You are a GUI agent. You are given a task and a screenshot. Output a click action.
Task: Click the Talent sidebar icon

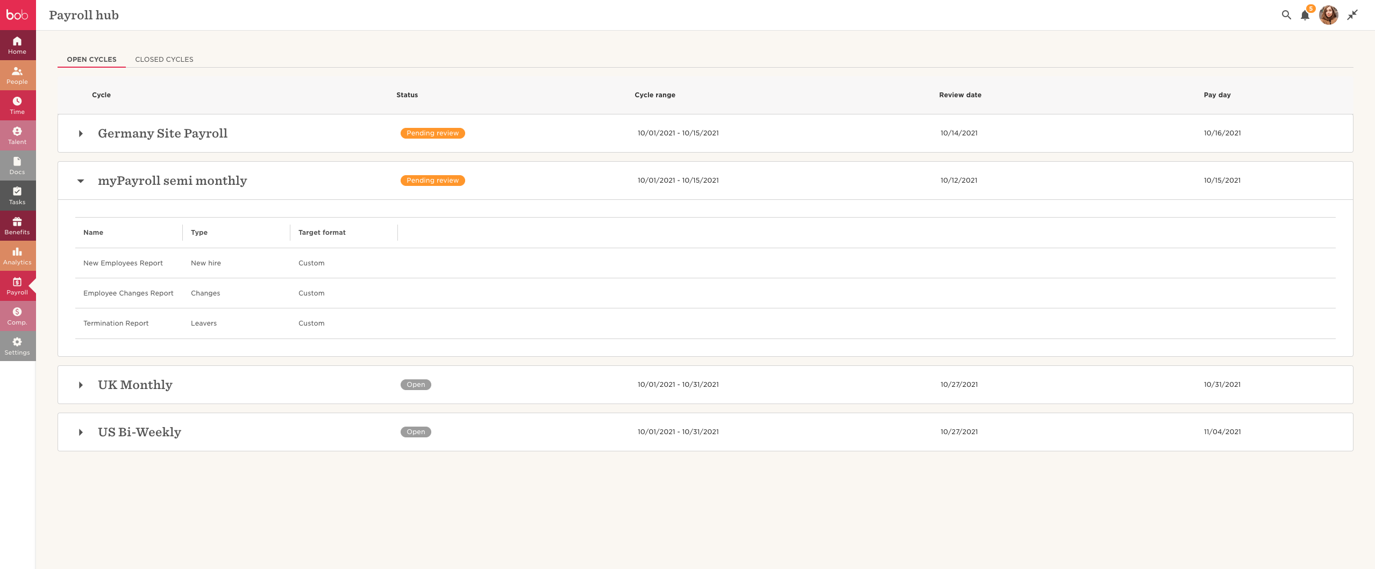(x=17, y=135)
